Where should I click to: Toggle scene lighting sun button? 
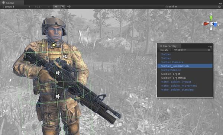coord(56,7)
